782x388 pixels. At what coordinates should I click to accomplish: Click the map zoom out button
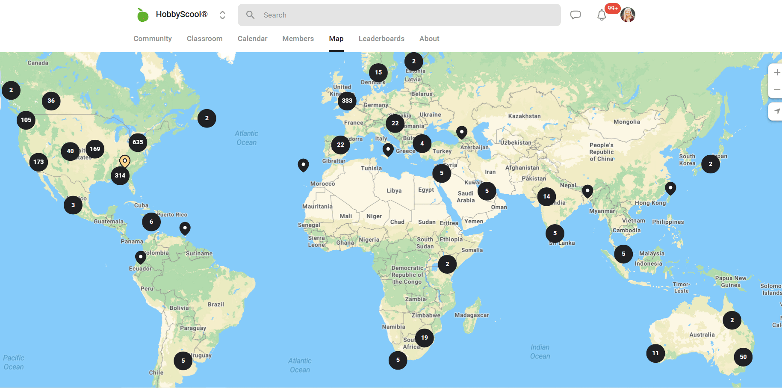(776, 90)
